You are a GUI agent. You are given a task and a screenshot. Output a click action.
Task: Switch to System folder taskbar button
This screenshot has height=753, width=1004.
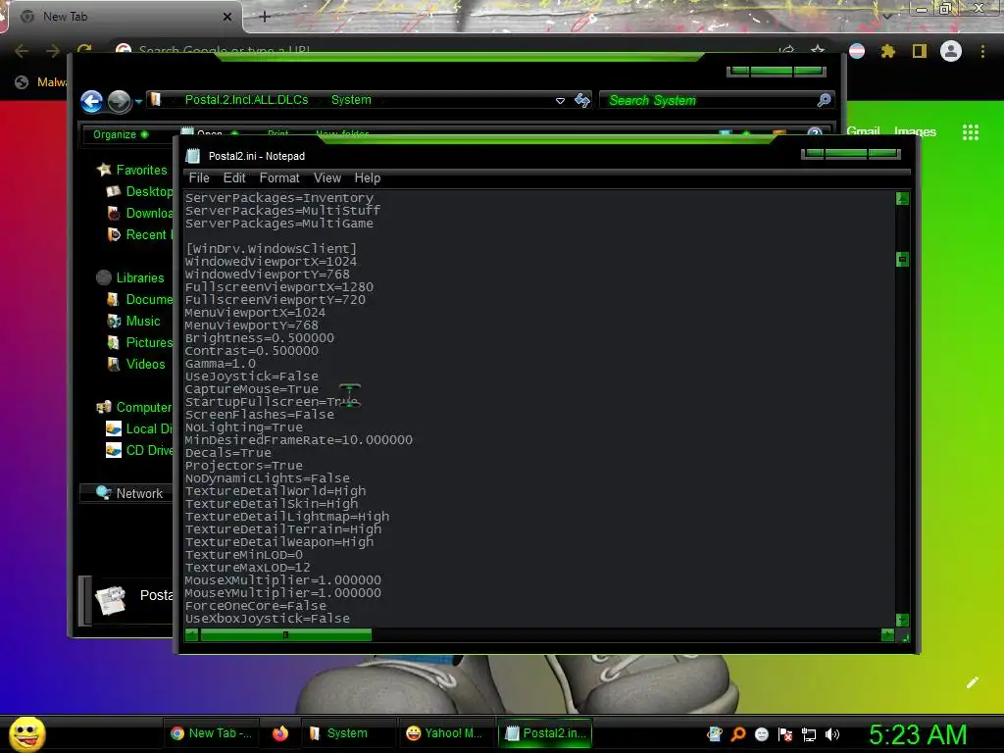[348, 733]
